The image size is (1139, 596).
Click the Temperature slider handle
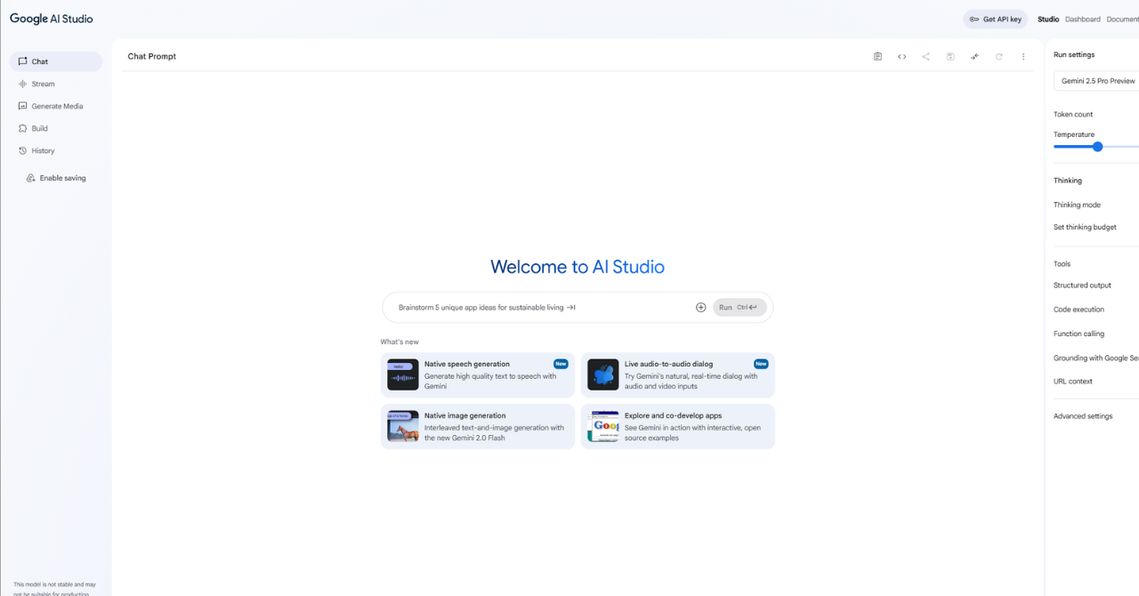click(1097, 147)
